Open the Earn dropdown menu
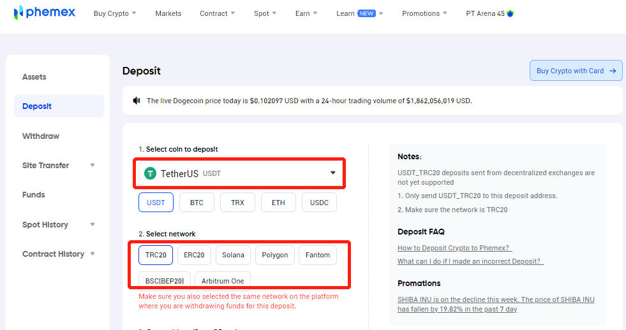Screen dimensions: 626x330 [306, 13]
